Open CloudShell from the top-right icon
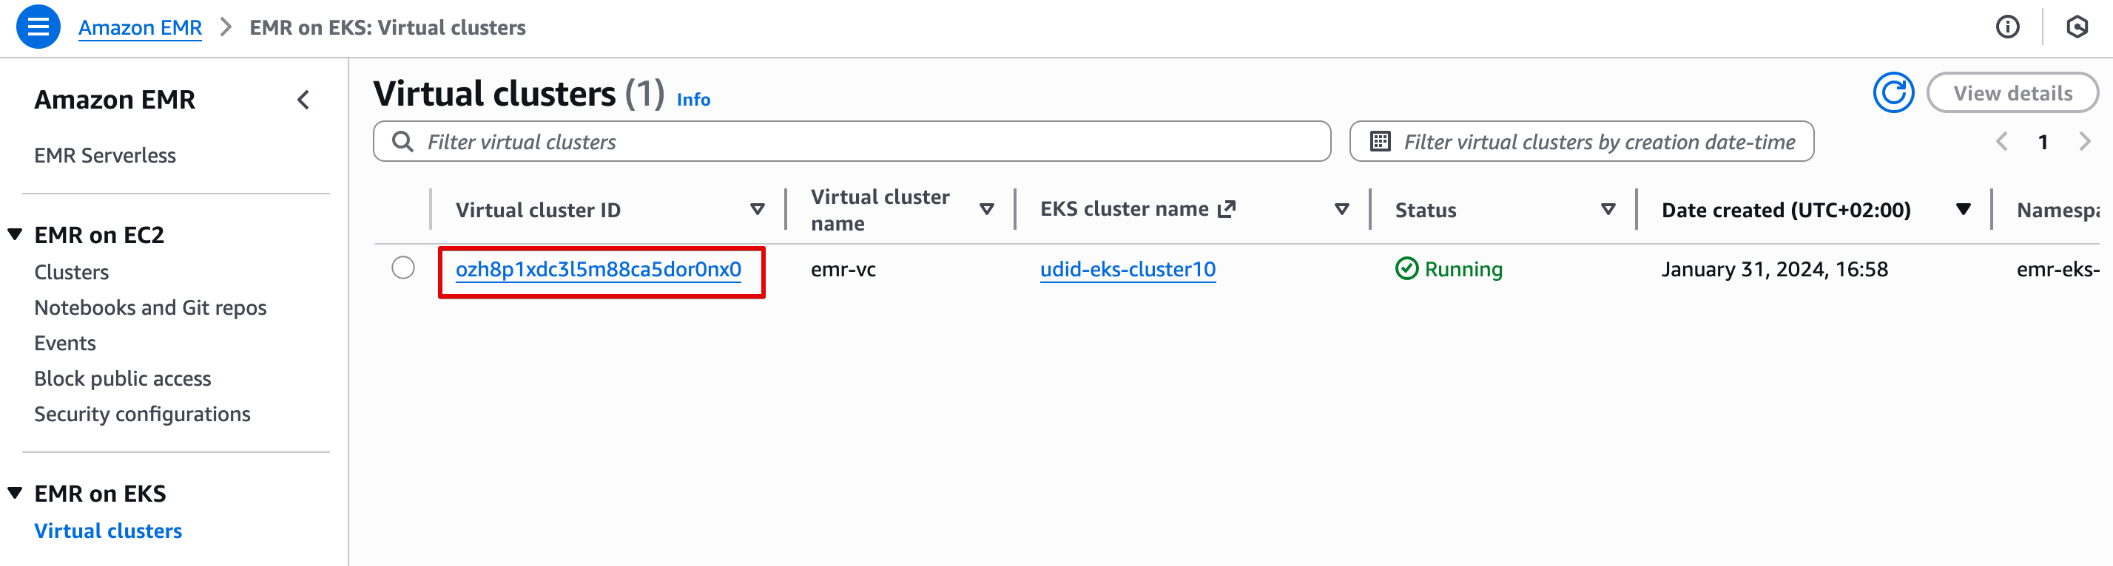Image resolution: width=2113 pixels, height=566 pixels. (x=2077, y=27)
